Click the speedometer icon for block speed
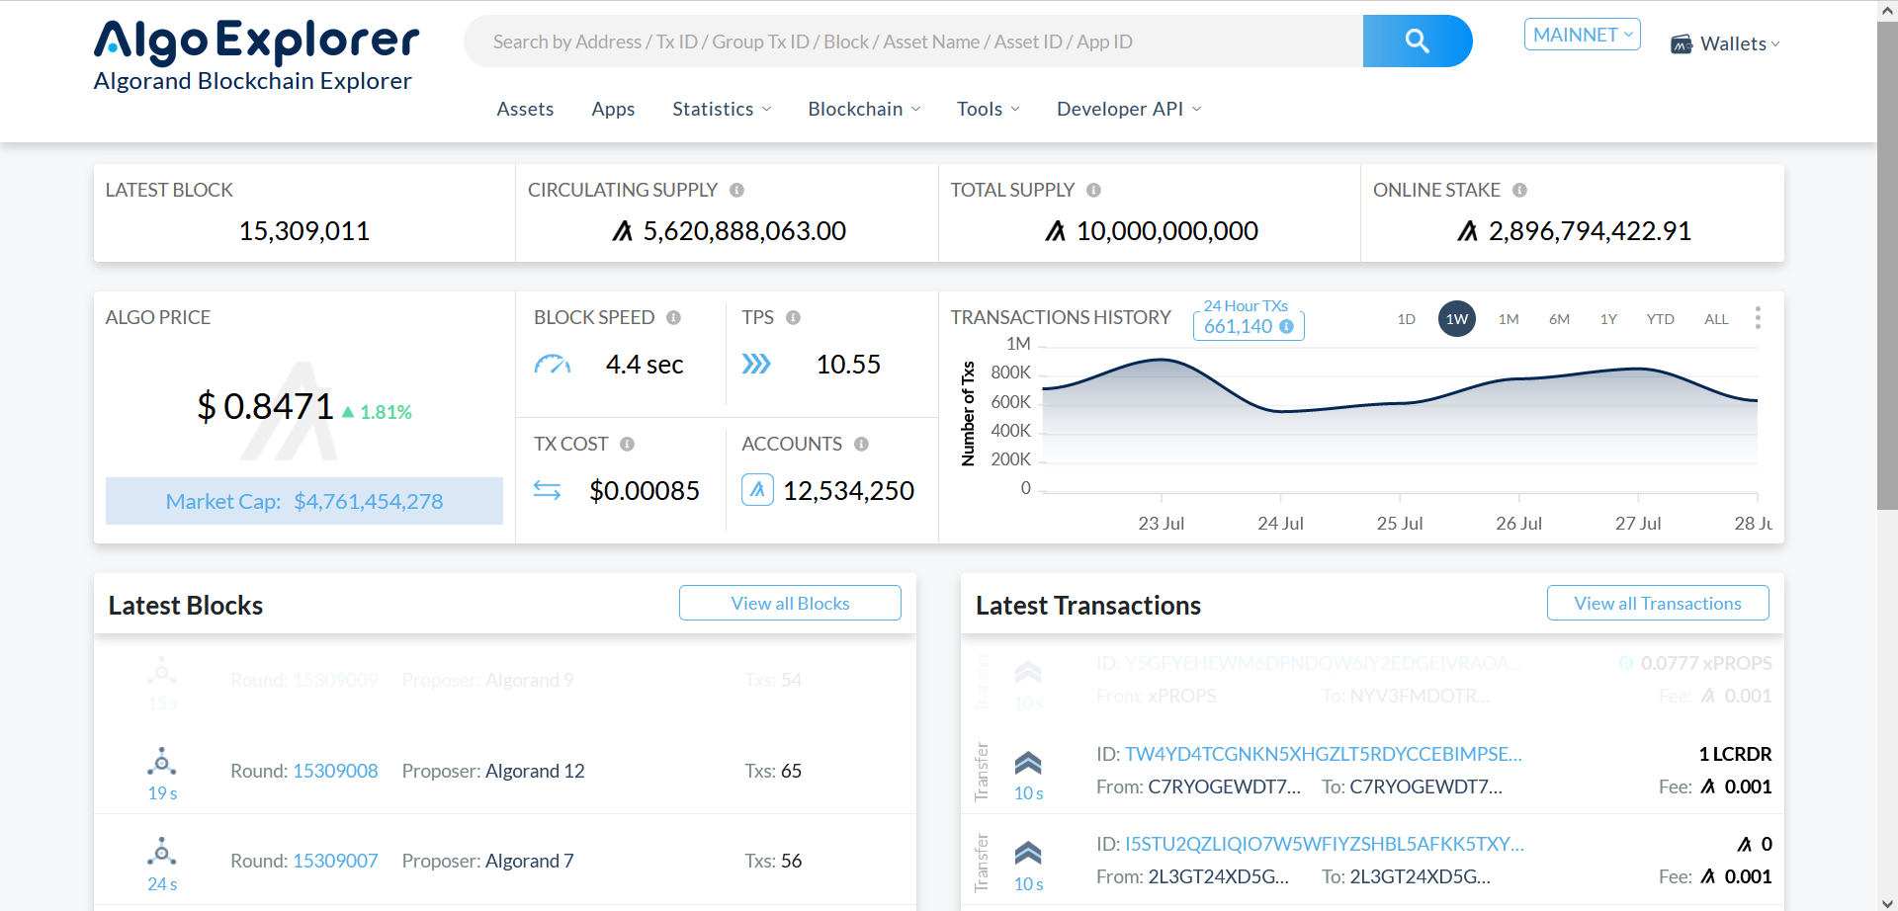1898x911 pixels. [553, 365]
